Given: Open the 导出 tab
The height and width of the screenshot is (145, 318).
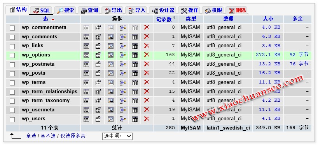Looking at the screenshot, I should click(x=114, y=10).
